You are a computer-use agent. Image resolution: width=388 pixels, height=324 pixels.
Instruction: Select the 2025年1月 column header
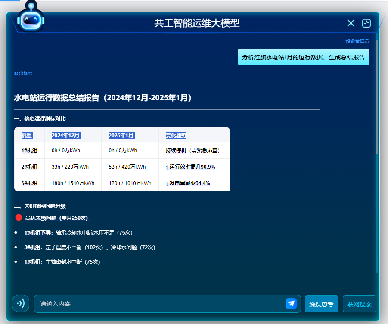pos(121,135)
